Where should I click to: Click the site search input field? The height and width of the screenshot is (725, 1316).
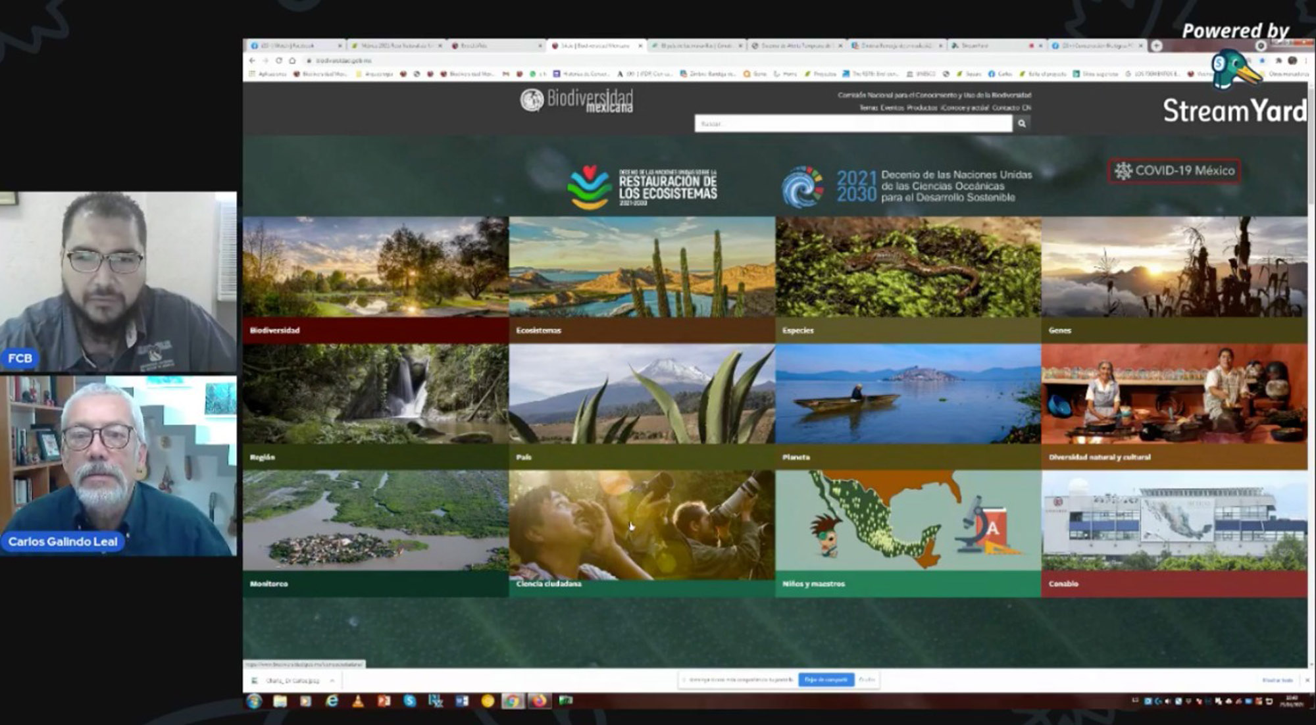point(853,123)
